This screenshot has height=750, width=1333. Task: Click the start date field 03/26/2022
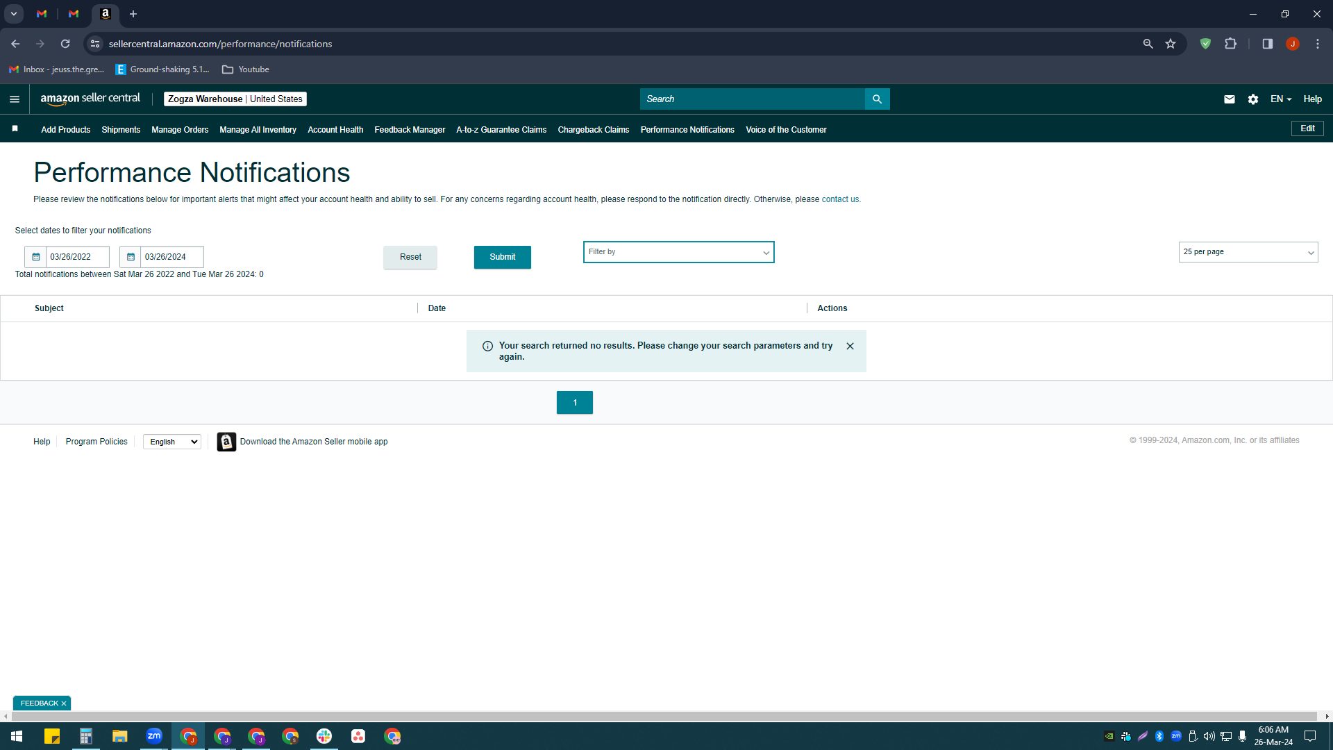(77, 257)
